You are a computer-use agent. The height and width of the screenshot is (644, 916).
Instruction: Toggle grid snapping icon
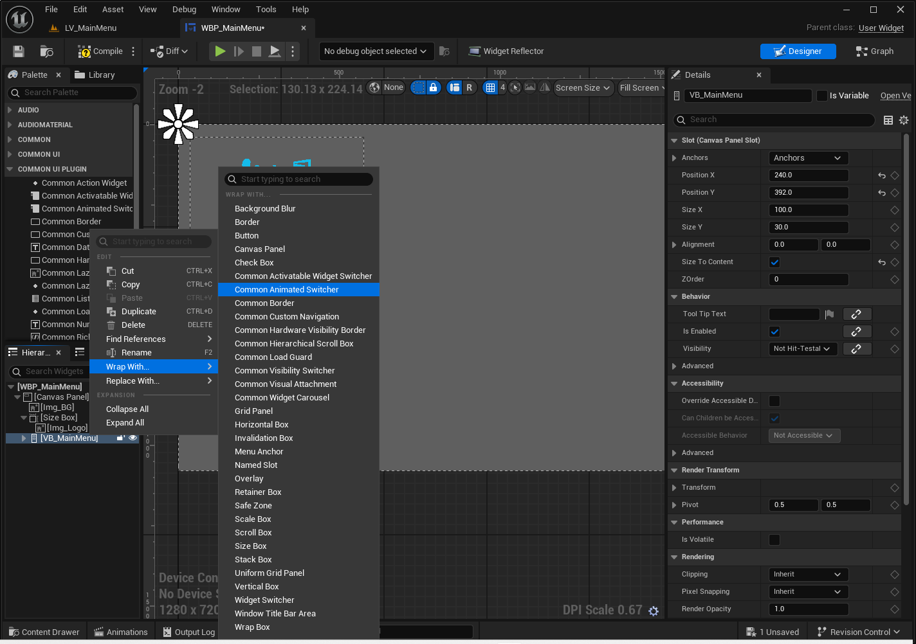pyautogui.click(x=490, y=88)
